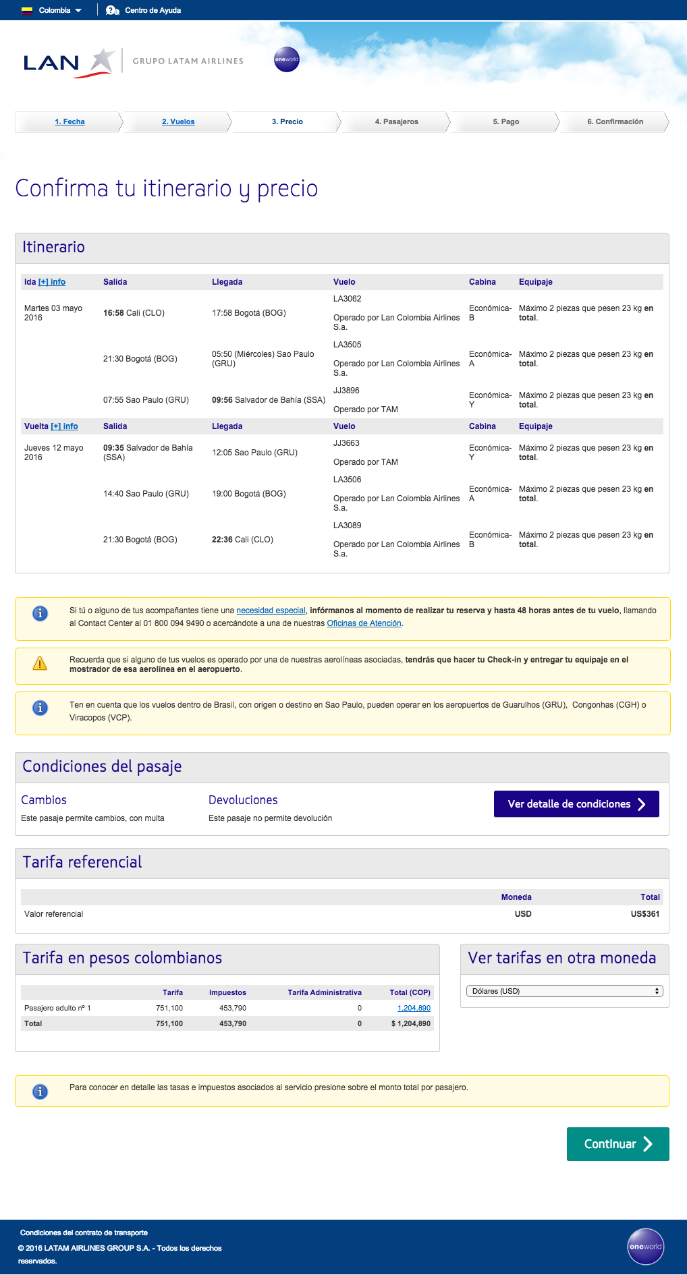Click the Centro de Ayuda help icon
Viewport: 687px width, 1275px height.
[113, 10]
